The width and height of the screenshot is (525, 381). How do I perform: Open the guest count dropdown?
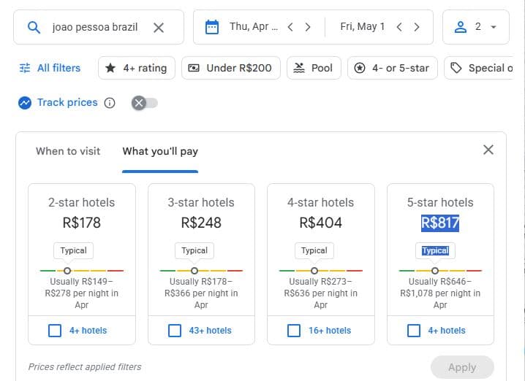tap(476, 27)
